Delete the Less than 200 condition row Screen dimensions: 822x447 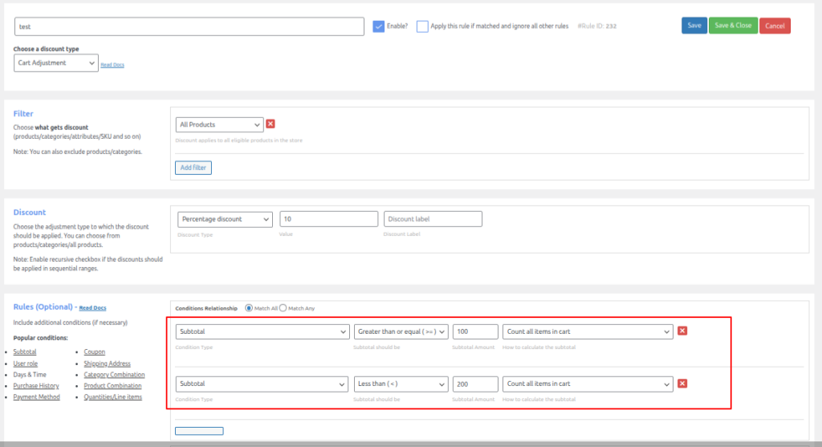[682, 384]
